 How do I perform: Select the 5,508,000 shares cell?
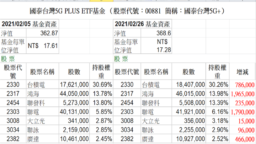click(189, 103)
